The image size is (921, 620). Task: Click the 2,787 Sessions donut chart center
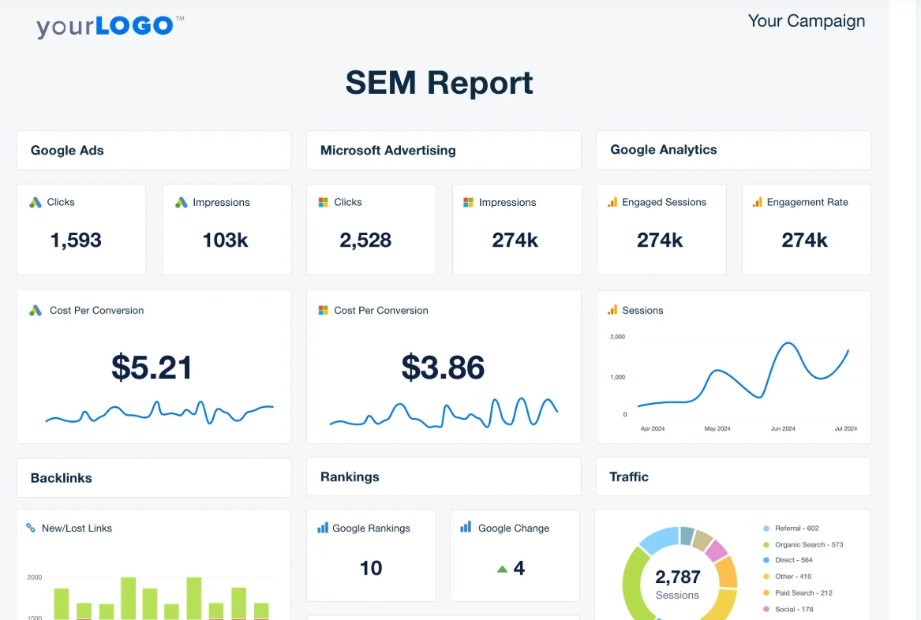click(678, 585)
